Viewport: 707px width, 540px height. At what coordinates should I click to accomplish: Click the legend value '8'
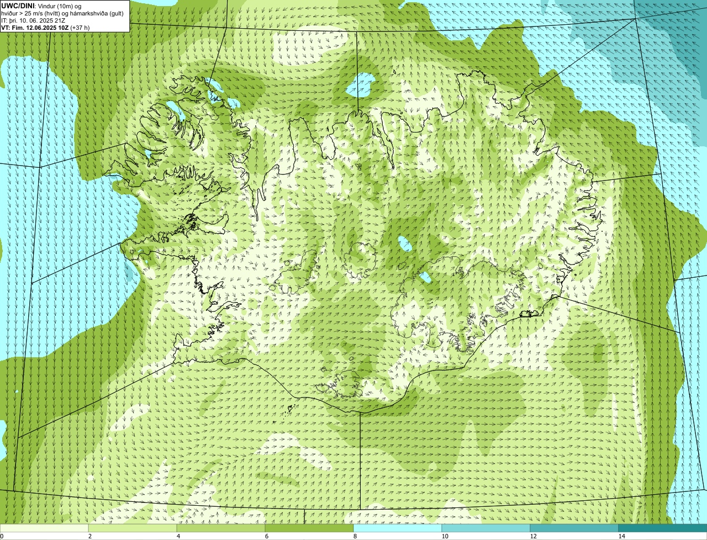355,536
